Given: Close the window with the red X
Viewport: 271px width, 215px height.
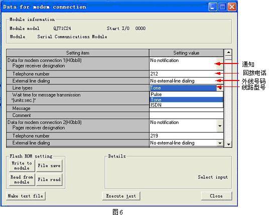Looking at the screenshot, I should click(x=232, y=7).
